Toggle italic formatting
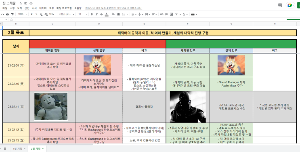Viewport: 300px width, 152px height. click(97, 14)
